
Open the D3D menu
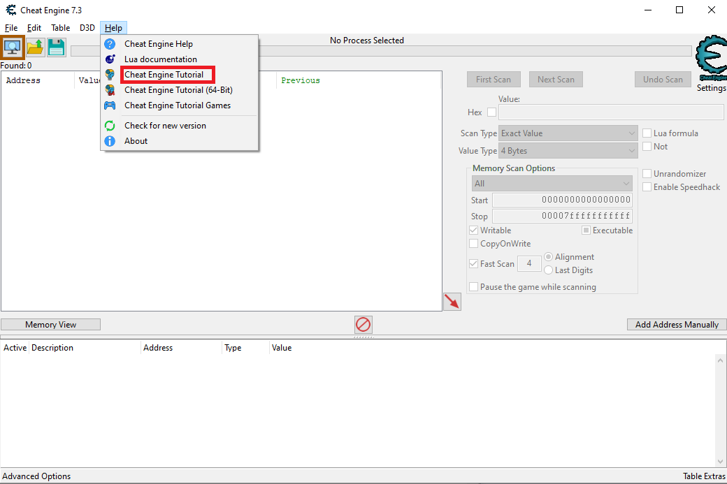tap(87, 28)
